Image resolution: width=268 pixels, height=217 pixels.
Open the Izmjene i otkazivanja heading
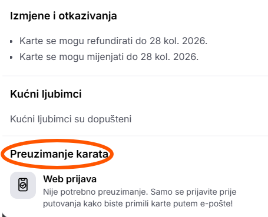coord(64,16)
